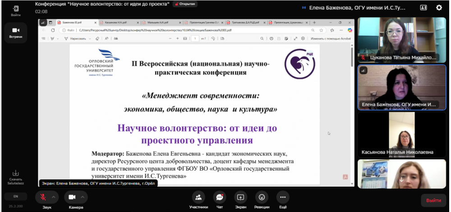Toggle the Камера camera button
451x212 pixels.
[72, 197]
